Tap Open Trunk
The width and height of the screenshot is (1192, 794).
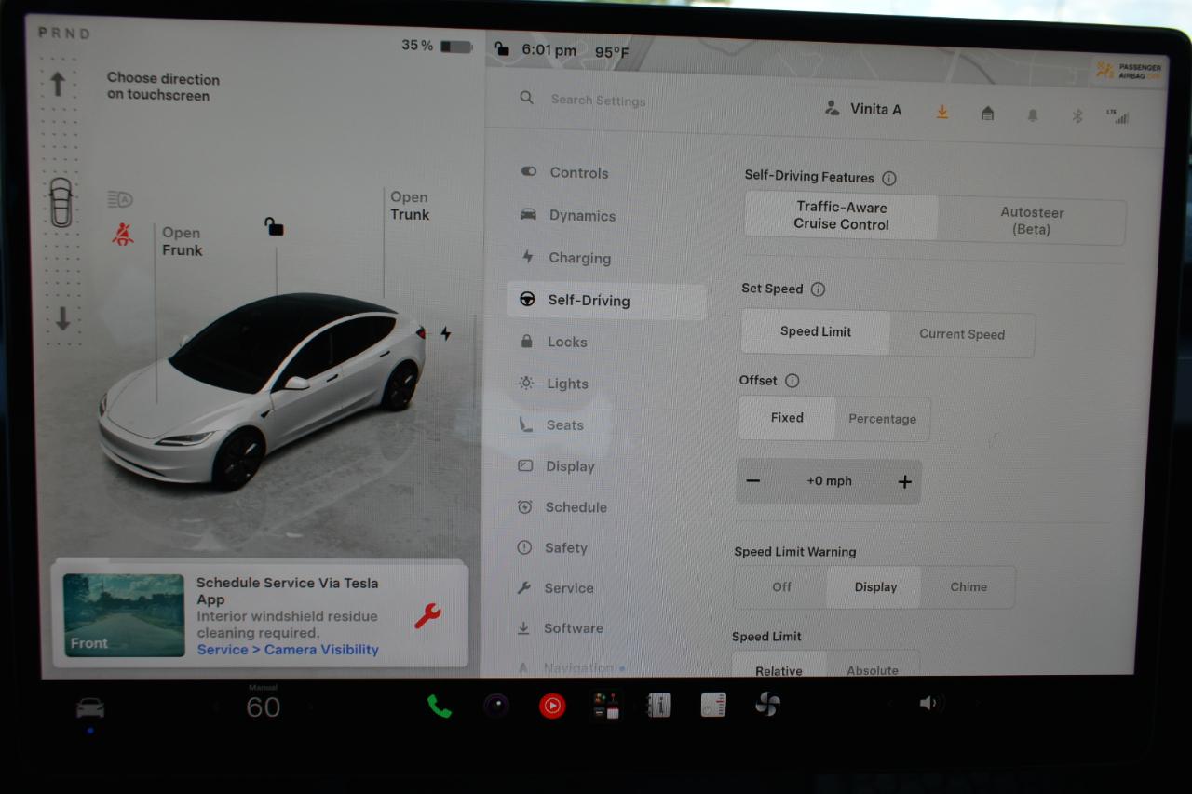410,206
